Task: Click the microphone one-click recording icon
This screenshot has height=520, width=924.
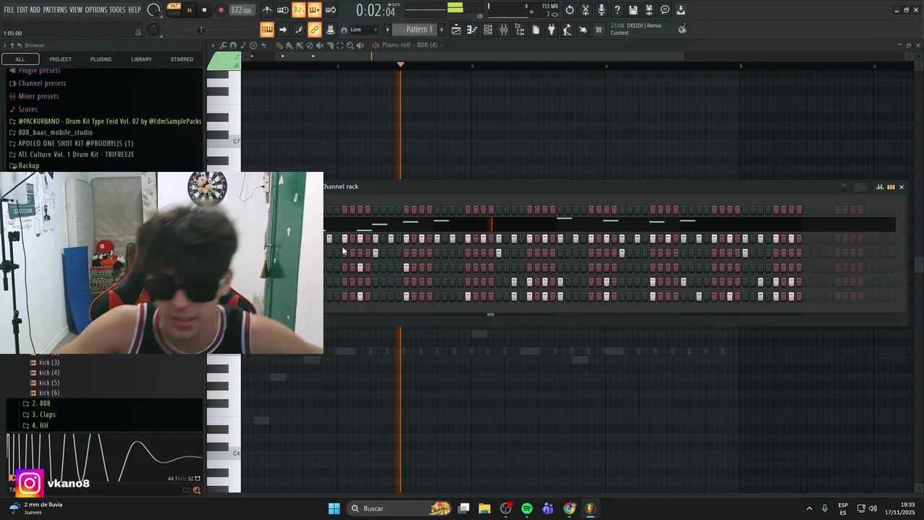Action: pos(601,10)
